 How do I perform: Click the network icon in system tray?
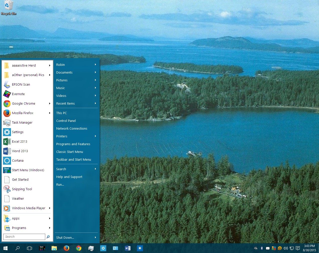292,248
